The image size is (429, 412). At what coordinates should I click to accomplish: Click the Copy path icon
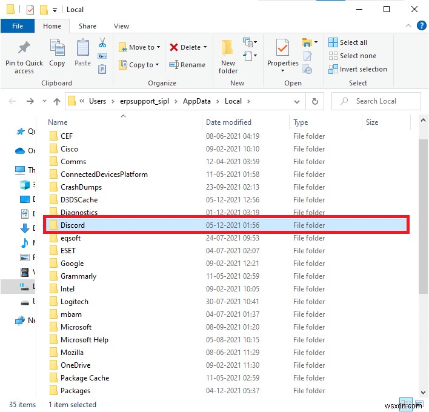point(102,56)
